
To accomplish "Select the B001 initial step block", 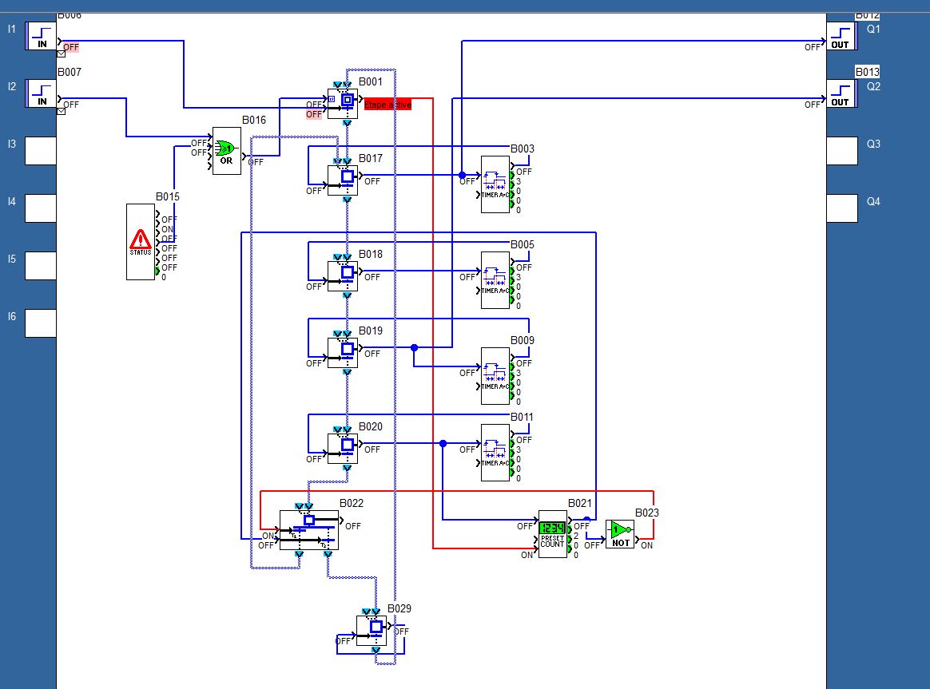I will [x=344, y=102].
